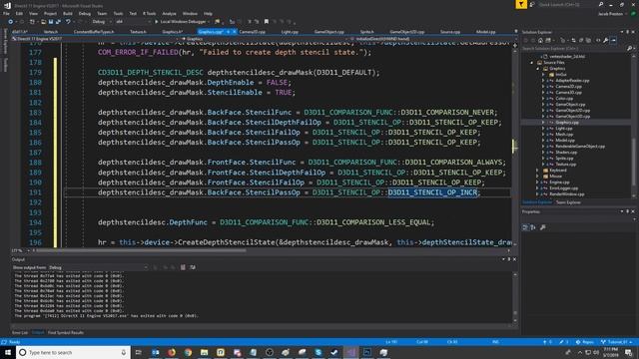The image size is (639, 359).
Task: Click the Categorized icon in Properties panel
Action: [525, 227]
